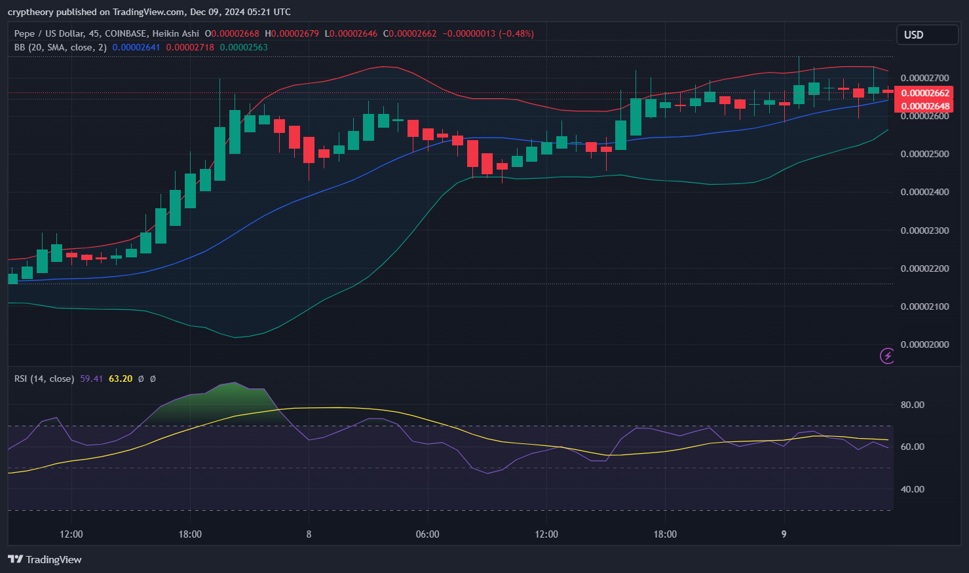Click the -0.48% change value
969x573 pixels.
(x=516, y=33)
